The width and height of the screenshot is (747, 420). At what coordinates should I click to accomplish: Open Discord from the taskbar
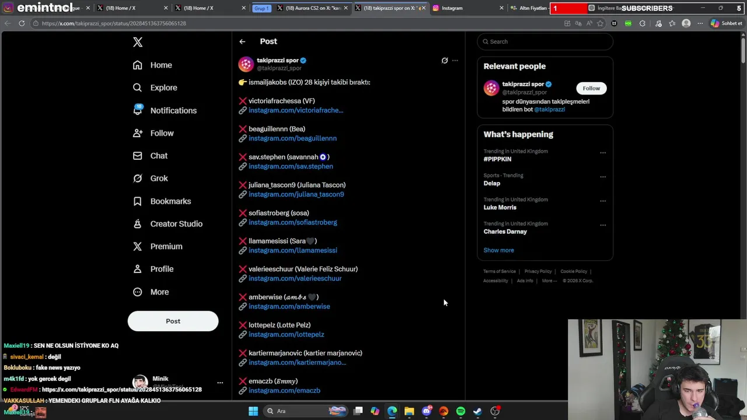[427, 411]
